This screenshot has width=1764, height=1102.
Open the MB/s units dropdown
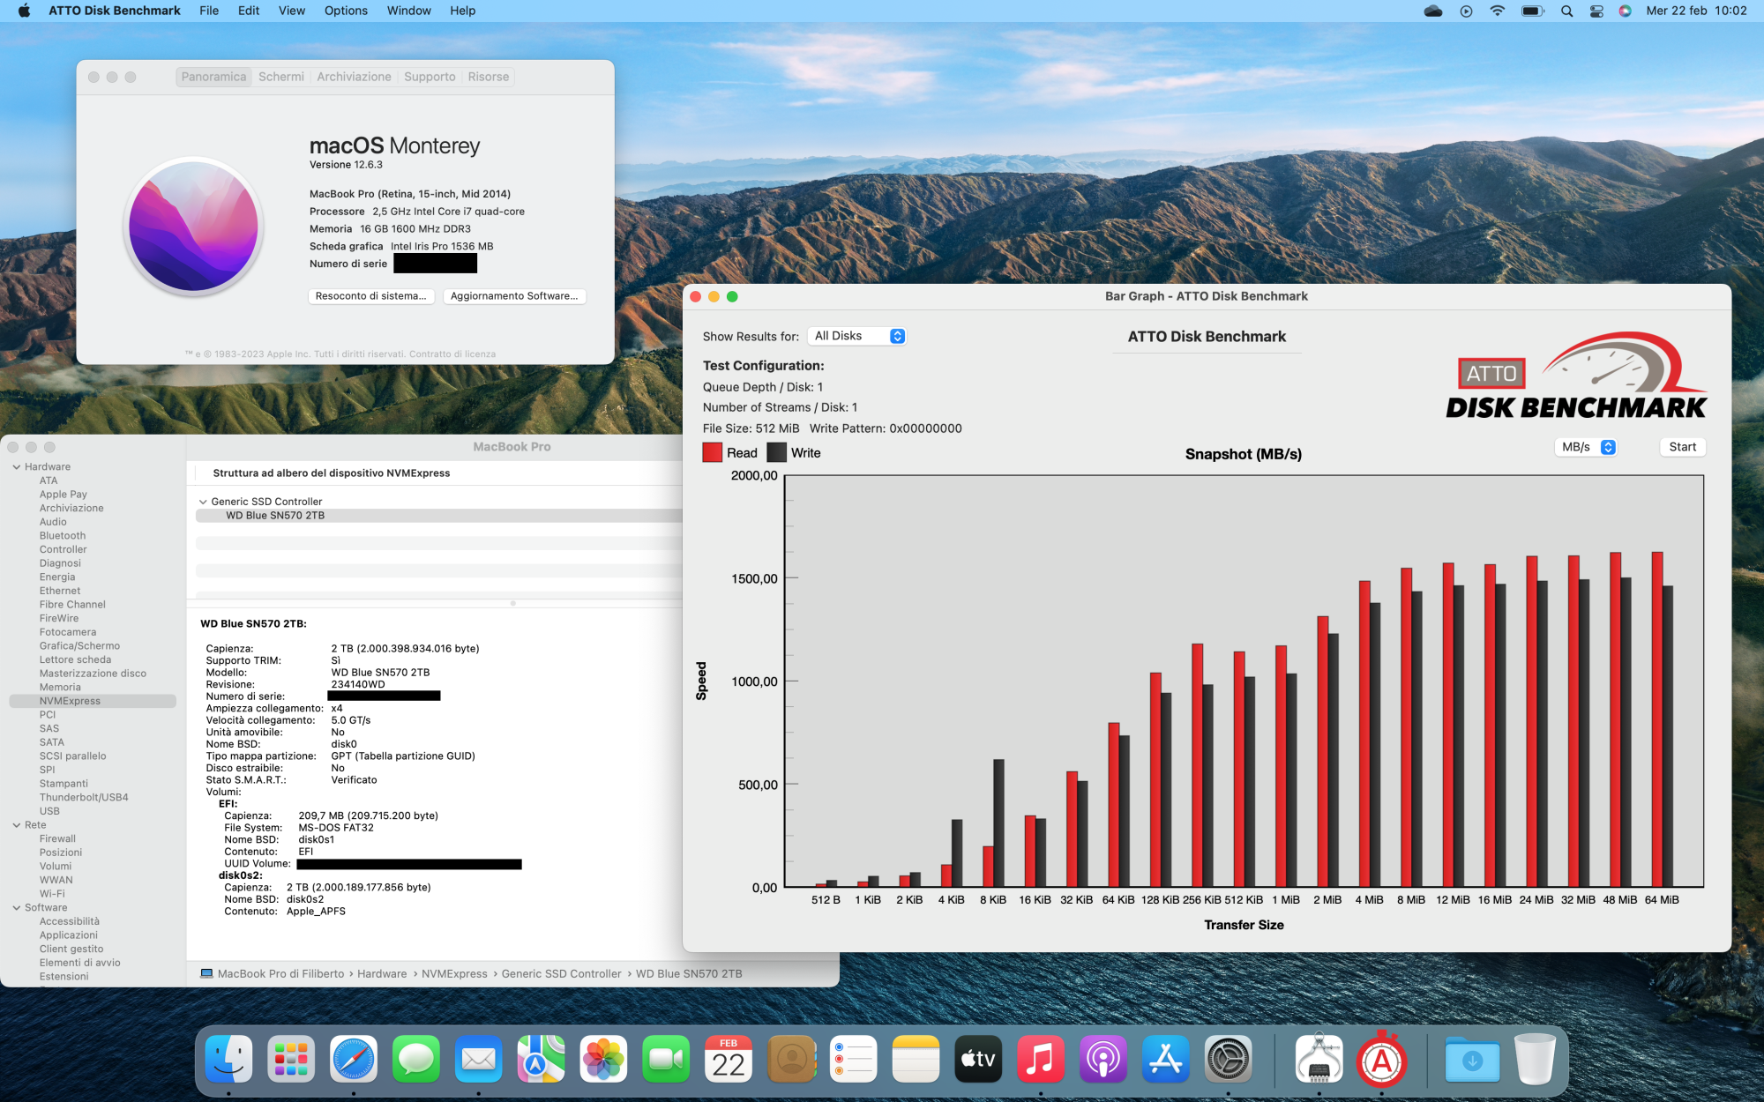pos(1586,447)
